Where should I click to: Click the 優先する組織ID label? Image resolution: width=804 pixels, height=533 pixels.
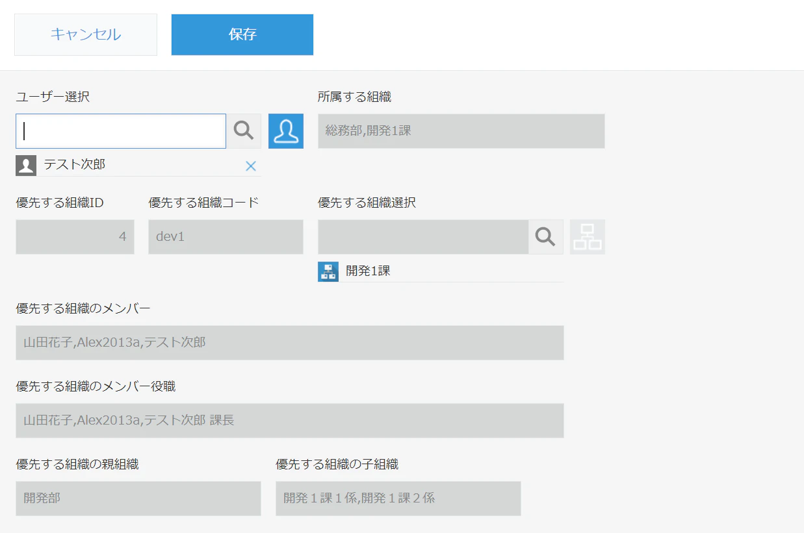[60, 203]
